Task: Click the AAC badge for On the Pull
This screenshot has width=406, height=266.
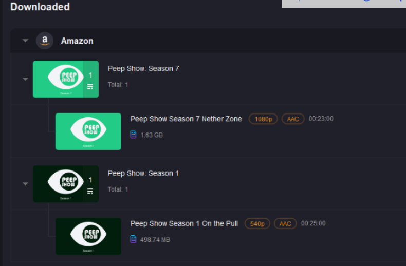Action: pyautogui.click(x=285, y=223)
